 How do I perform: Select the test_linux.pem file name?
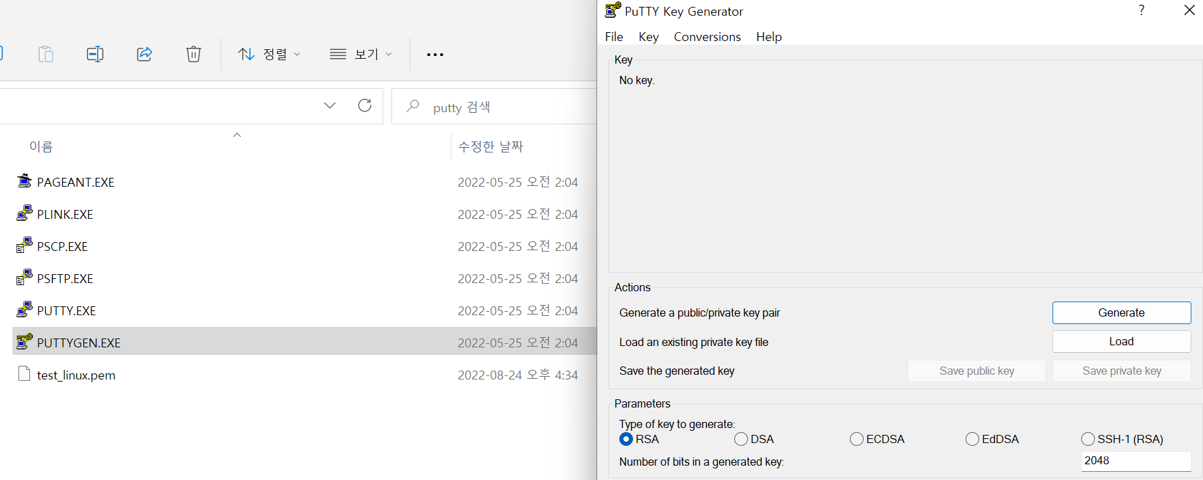coord(76,375)
